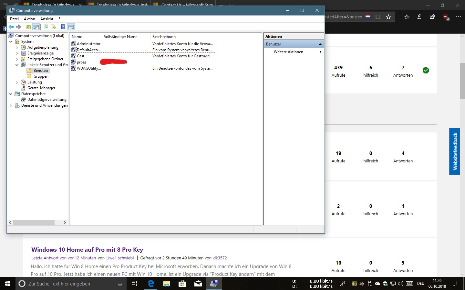
Task: Select Geräte-Manager in the tree
Action: coord(41,88)
